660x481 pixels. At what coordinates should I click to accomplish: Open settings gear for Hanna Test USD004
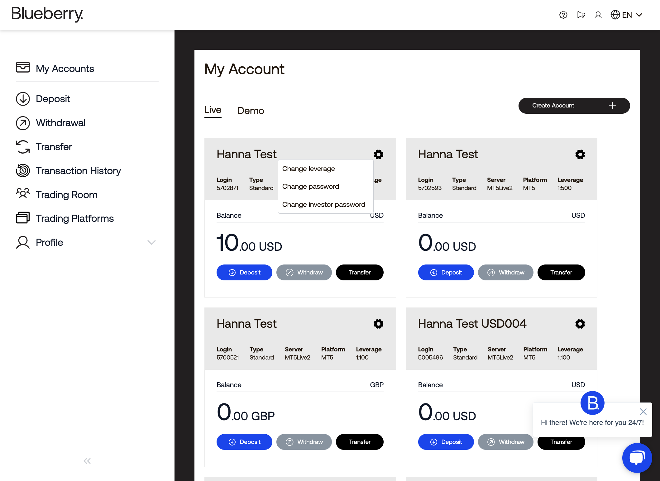pyautogui.click(x=580, y=324)
